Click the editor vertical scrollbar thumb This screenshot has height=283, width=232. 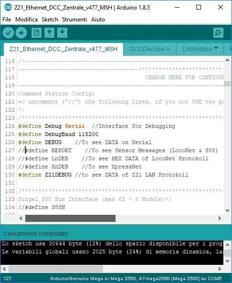[227, 84]
